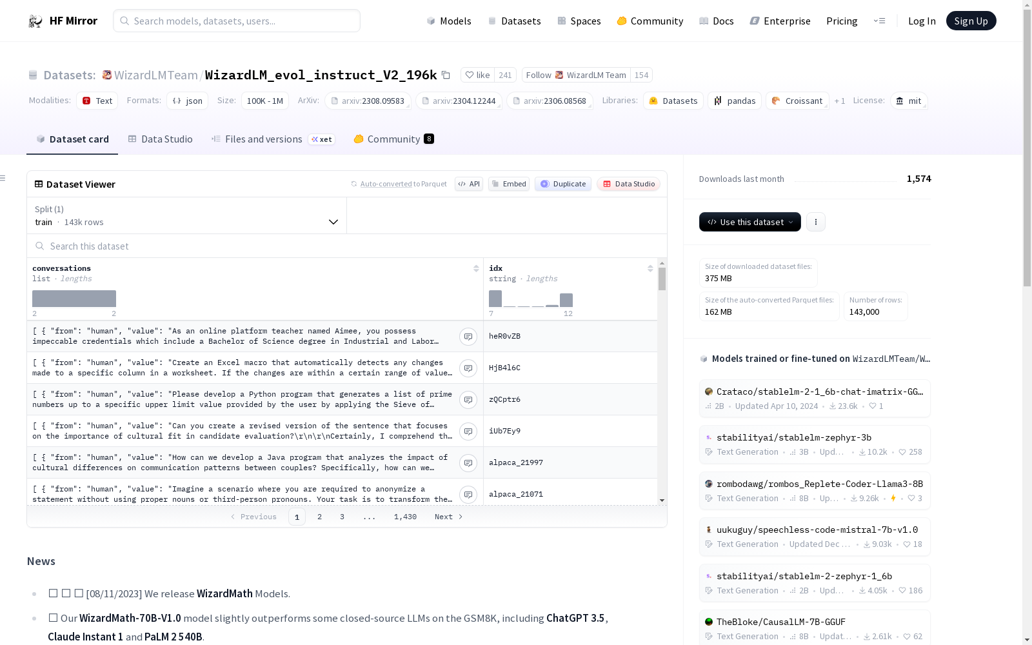Viewport: 1032px width, 645px height.
Task: Open the arxiv:2306.08568 paper tag
Action: tap(550, 101)
